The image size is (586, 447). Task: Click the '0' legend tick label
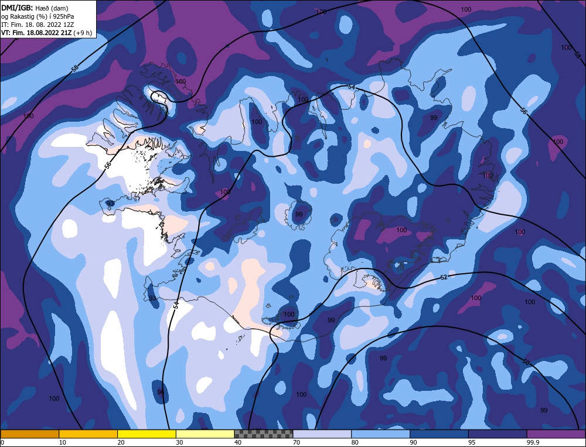point(2,442)
